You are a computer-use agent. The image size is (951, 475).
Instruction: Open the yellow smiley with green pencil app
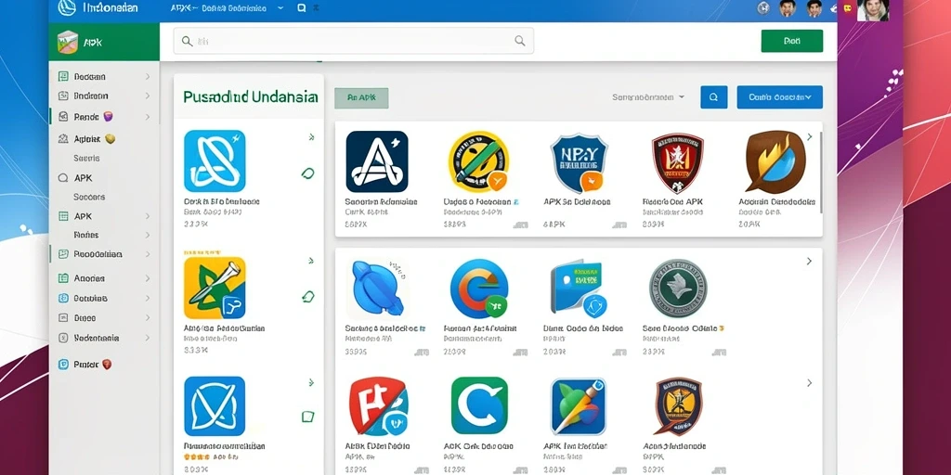coord(478,161)
